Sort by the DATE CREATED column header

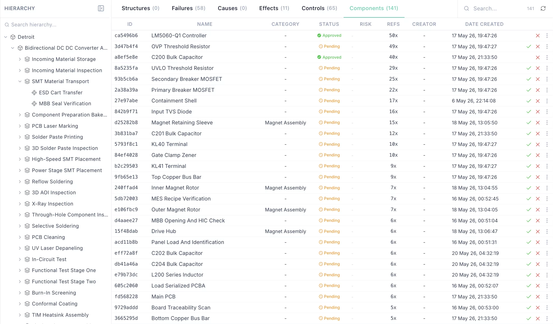(x=484, y=24)
